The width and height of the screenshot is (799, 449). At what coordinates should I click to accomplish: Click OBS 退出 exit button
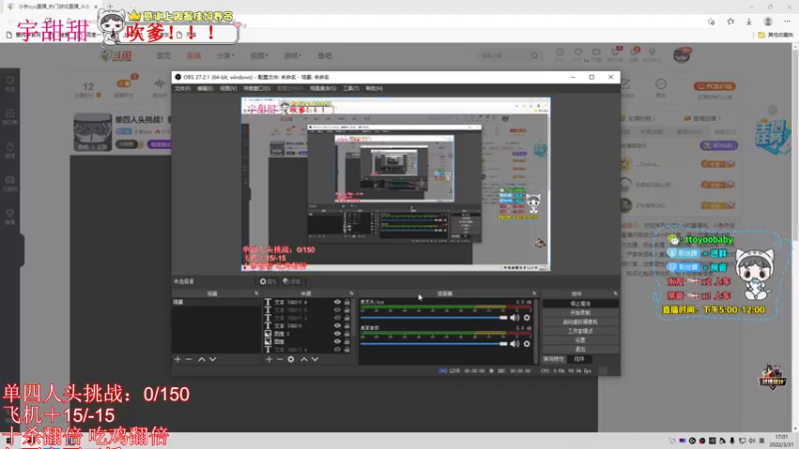[580, 349]
